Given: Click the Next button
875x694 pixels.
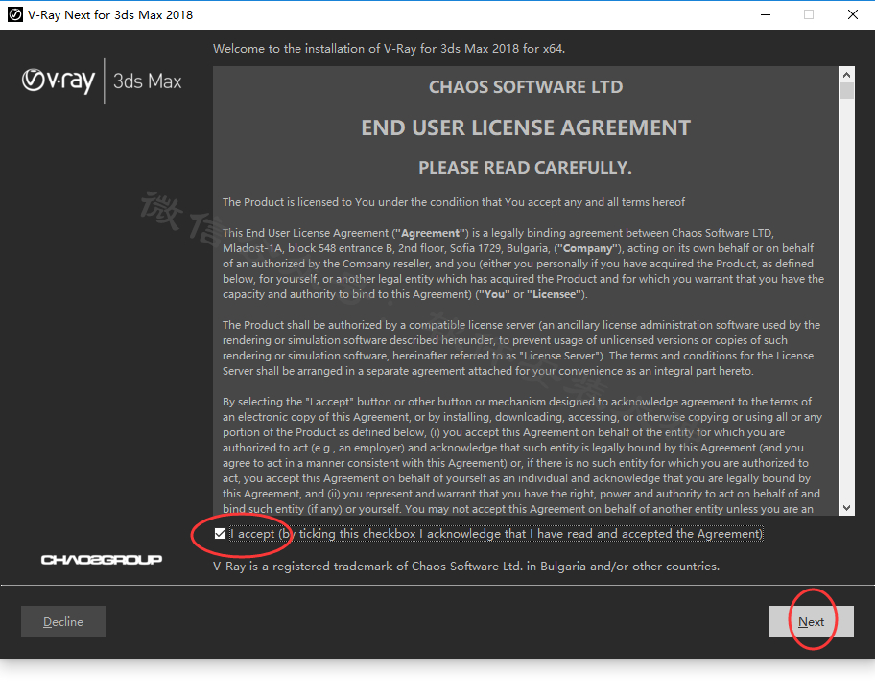Looking at the screenshot, I should pos(811,621).
